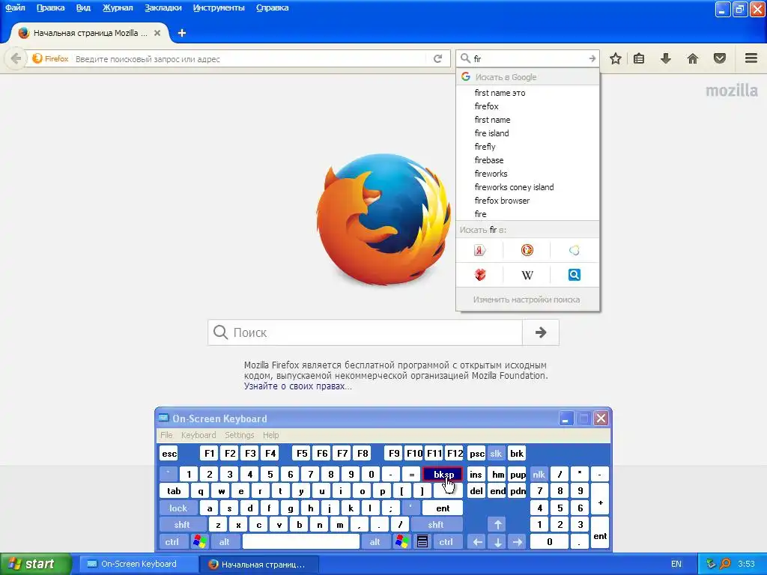Click Изменить настройки поиска
Screen dimensions: 767x575
[x=527, y=299]
